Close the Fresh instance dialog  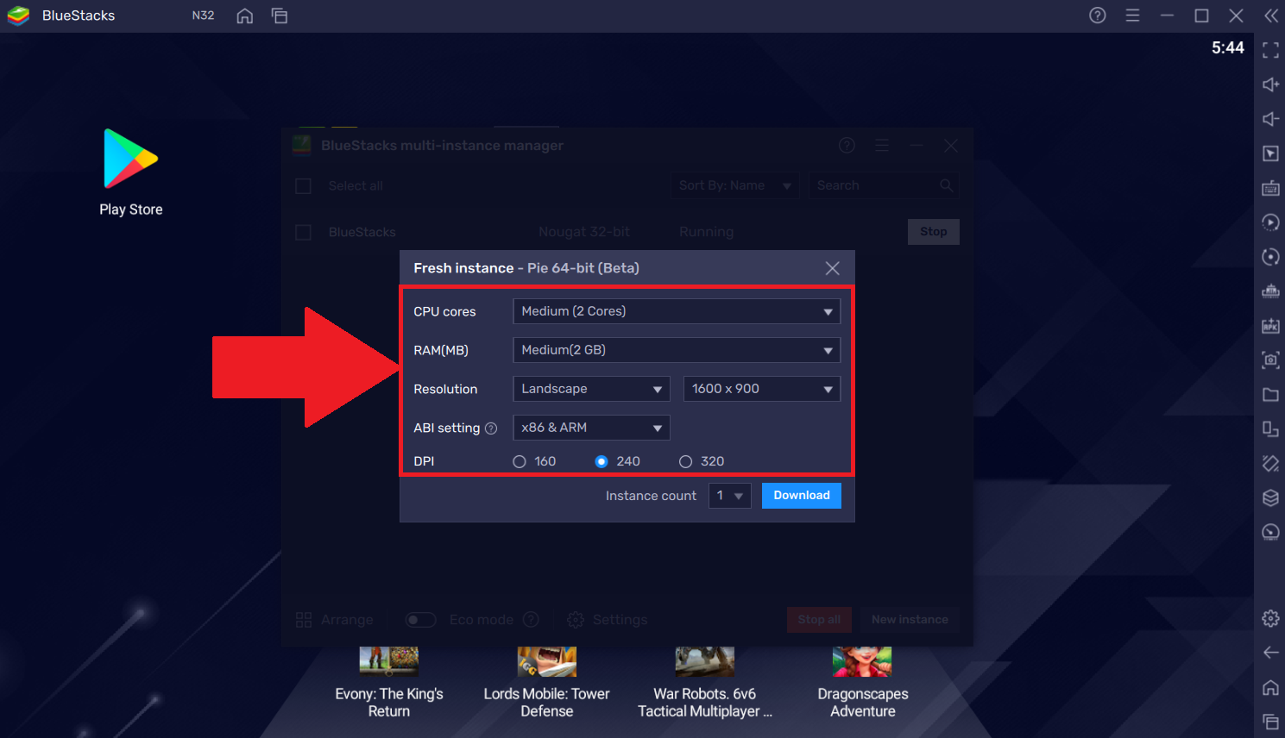tap(833, 268)
